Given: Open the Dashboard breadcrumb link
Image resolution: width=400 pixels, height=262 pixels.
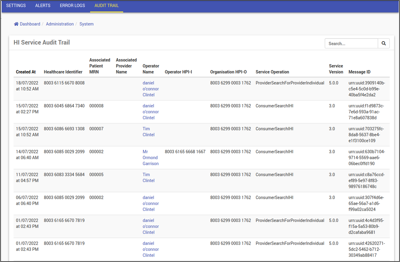Looking at the screenshot, I should point(30,24).
